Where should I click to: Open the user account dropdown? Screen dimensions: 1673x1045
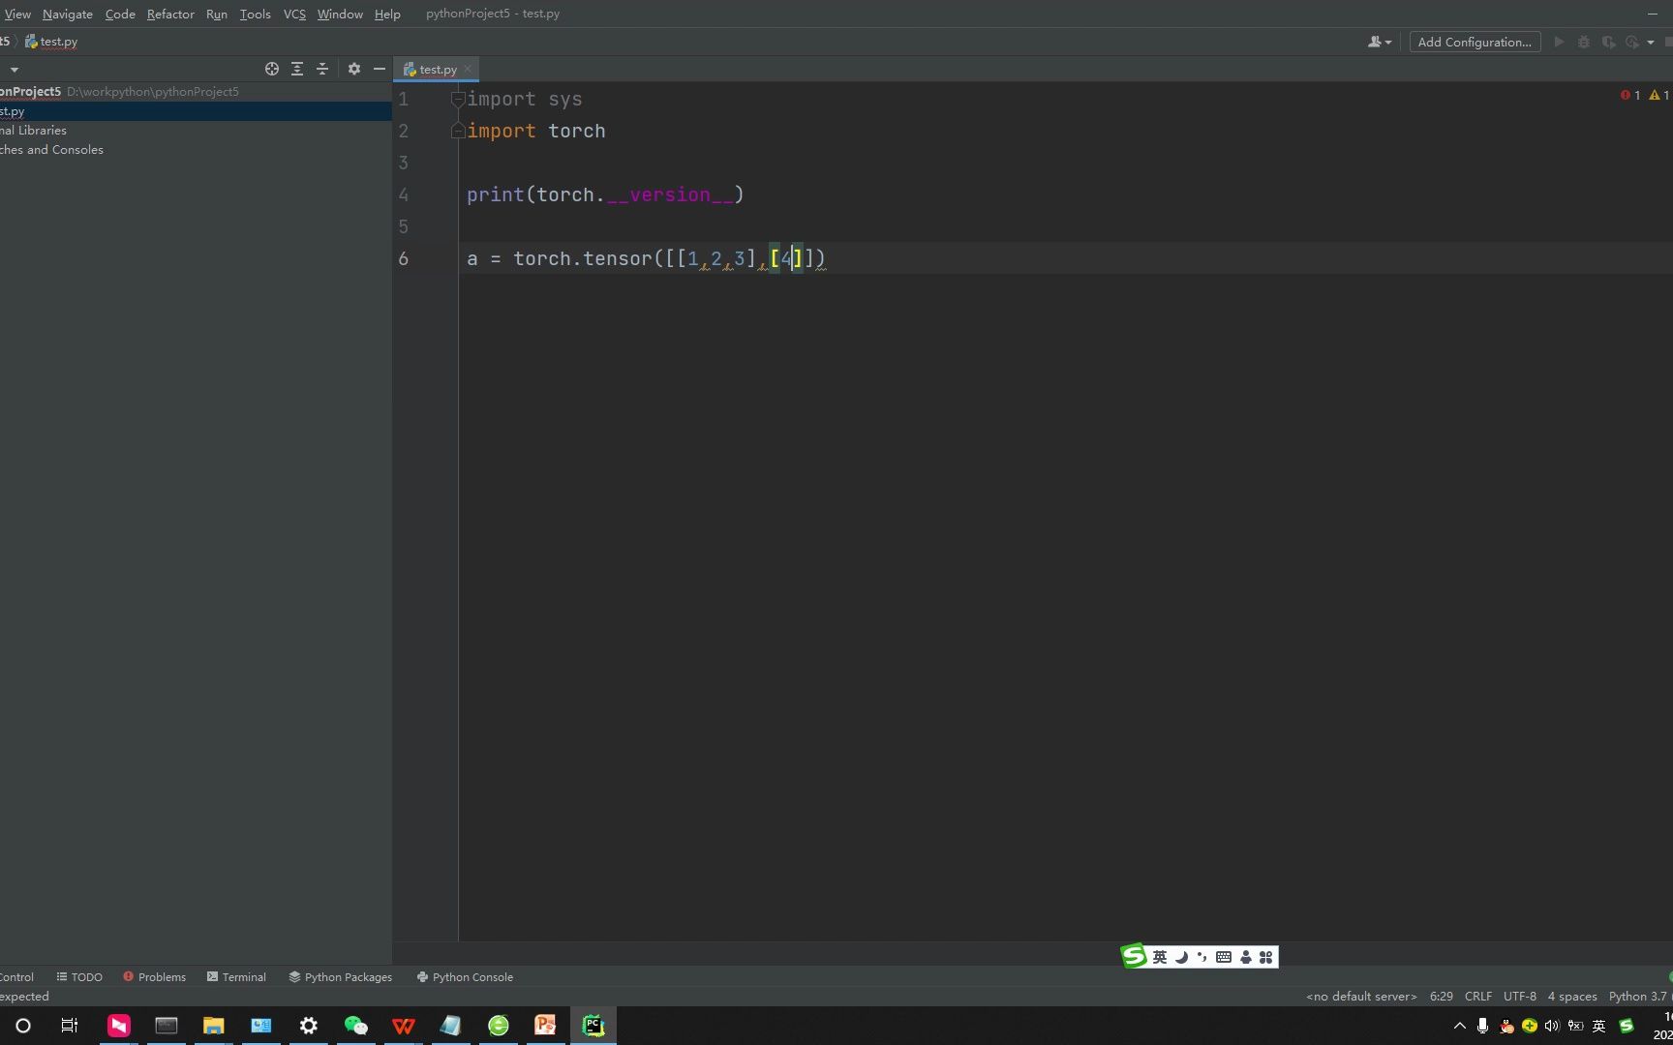click(1379, 42)
